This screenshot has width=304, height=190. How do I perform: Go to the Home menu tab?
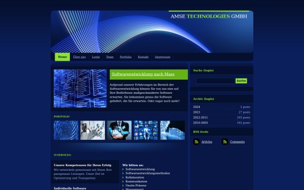click(x=62, y=57)
